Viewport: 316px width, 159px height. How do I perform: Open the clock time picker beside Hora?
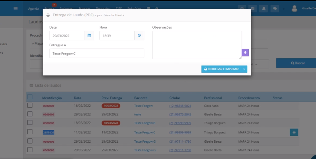139,36
